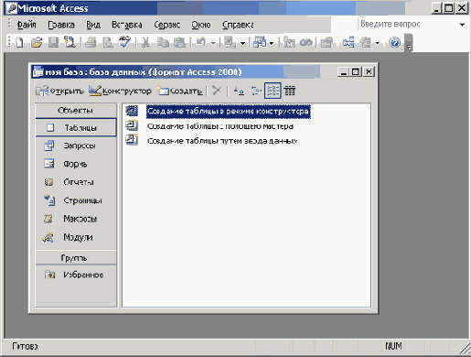Maximize the database window

(356, 71)
